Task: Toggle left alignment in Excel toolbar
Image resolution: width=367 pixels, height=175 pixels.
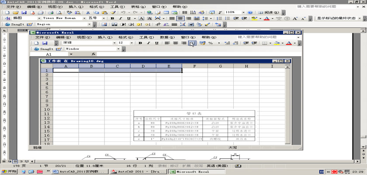Action: 167,43
